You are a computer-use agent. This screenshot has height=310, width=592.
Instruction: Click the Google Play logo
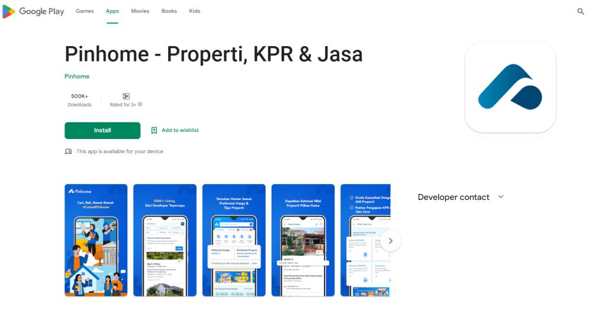pyautogui.click(x=33, y=11)
